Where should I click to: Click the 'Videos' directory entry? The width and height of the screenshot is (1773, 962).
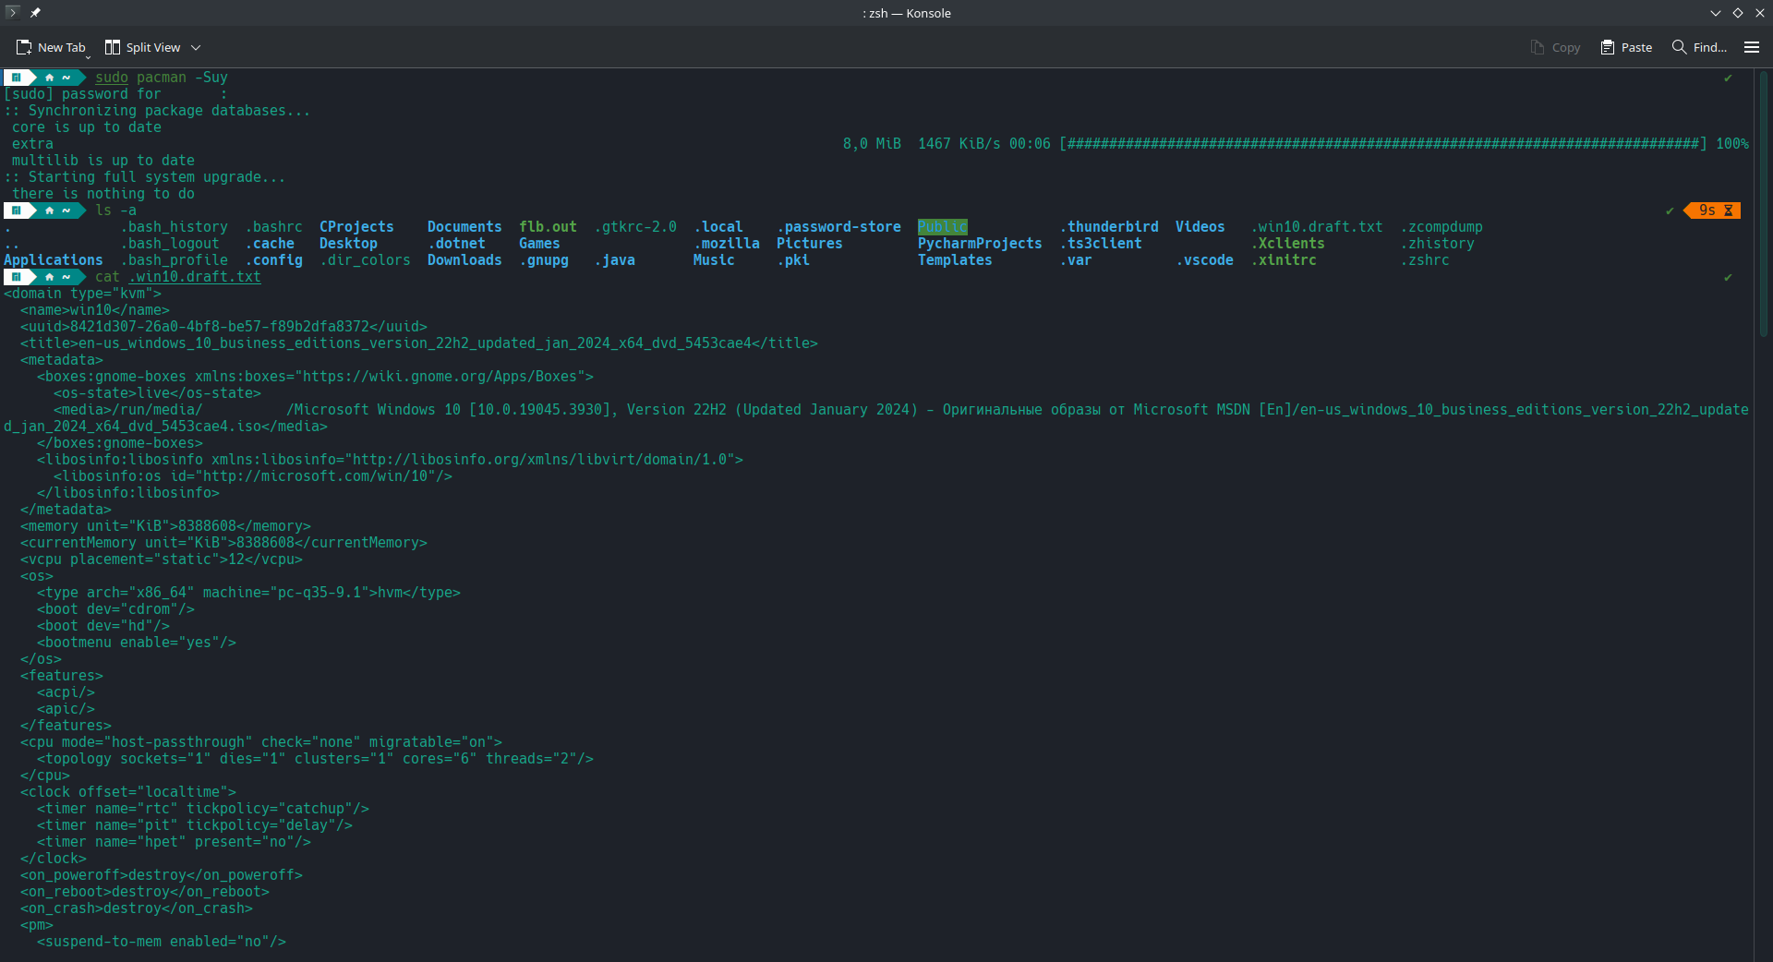(x=1200, y=227)
